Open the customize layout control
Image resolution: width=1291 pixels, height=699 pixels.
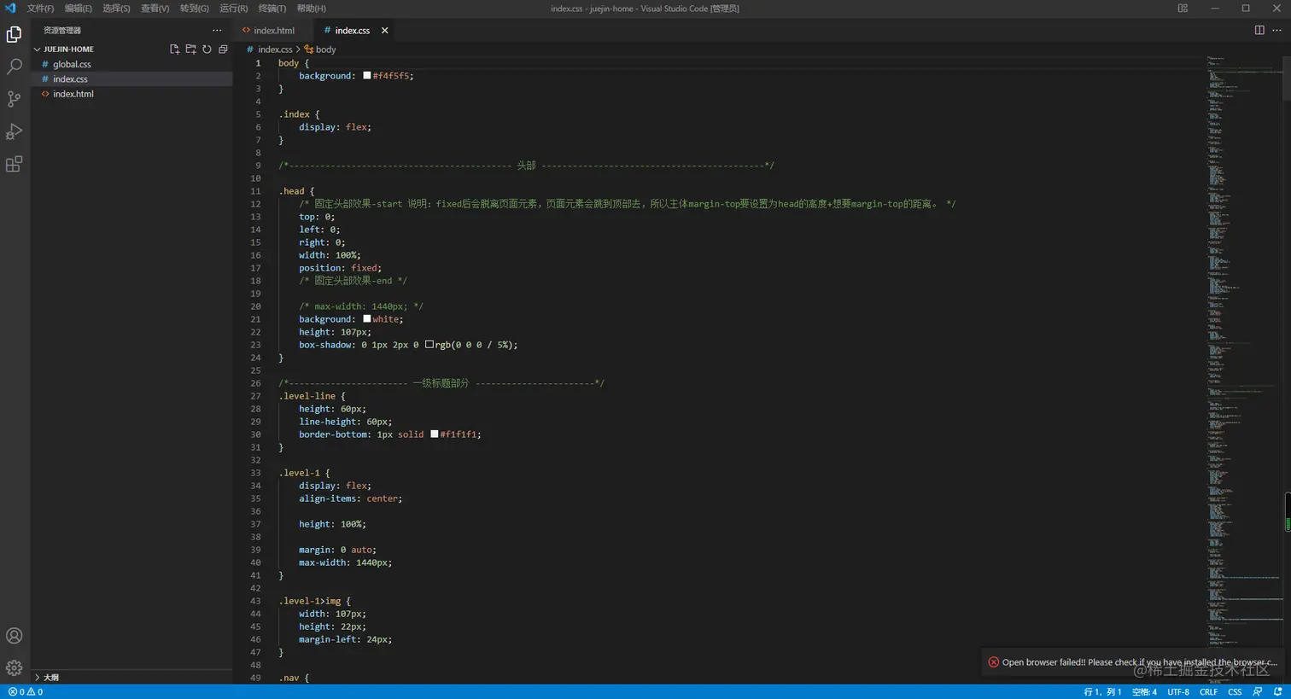click(1183, 9)
